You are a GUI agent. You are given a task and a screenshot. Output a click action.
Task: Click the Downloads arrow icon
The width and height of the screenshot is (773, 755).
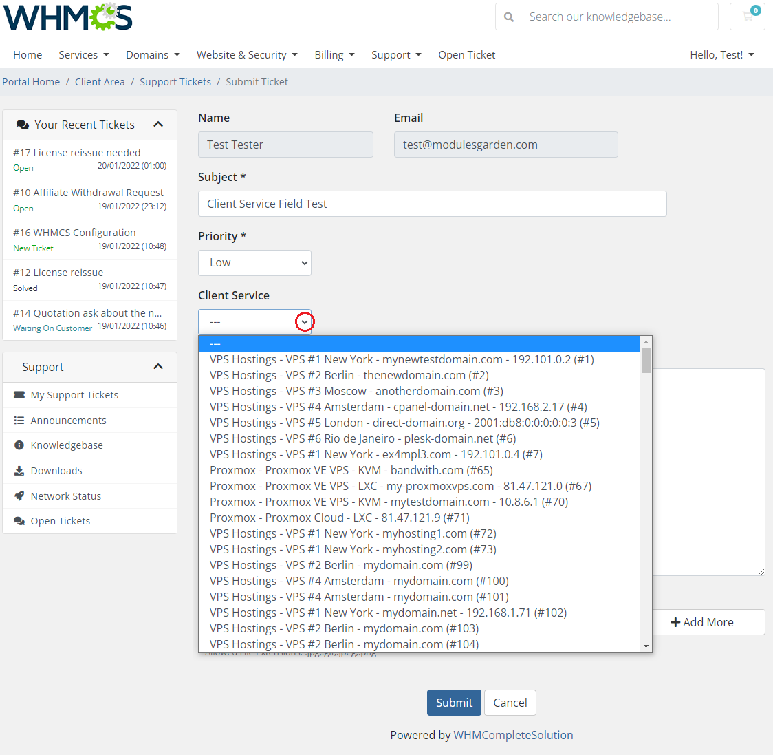(x=19, y=471)
